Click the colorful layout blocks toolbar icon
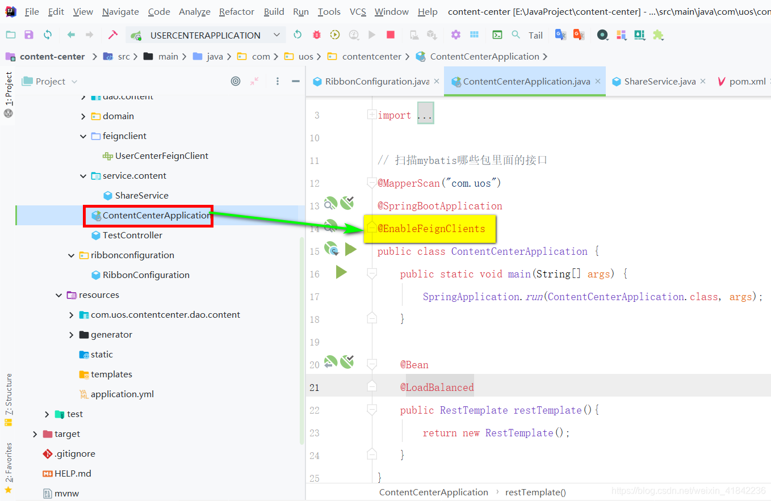This screenshot has width=771, height=501. (621, 35)
